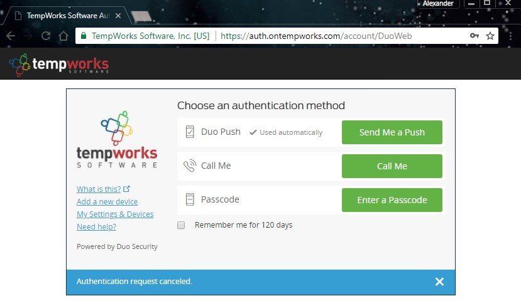Go to browser home page icon
Image resolution: width=521 pixels, height=301 pixels.
63,36
